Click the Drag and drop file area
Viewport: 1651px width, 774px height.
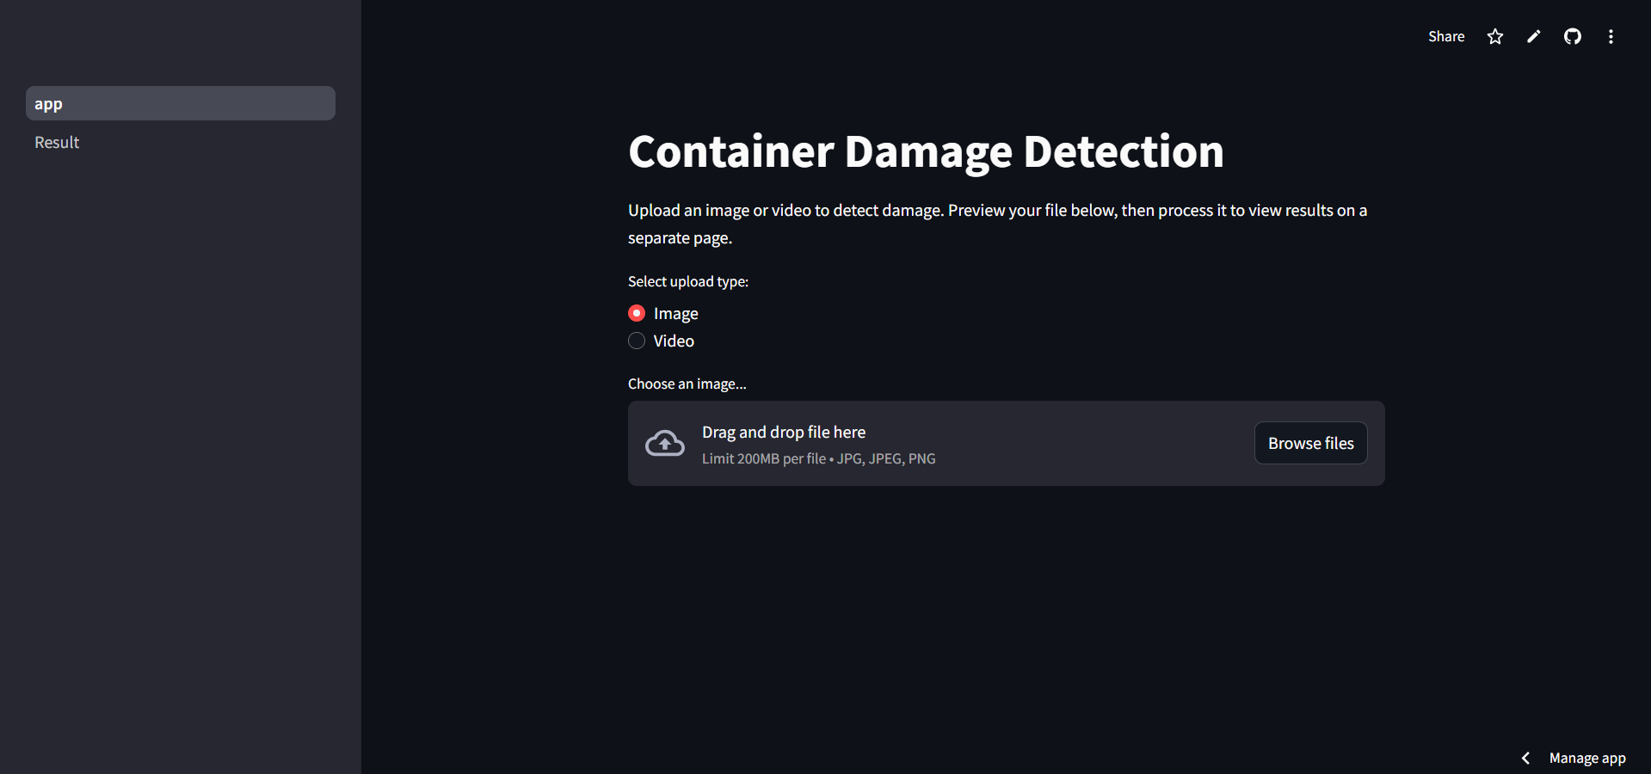pyautogui.click(x=1007, y=443)
